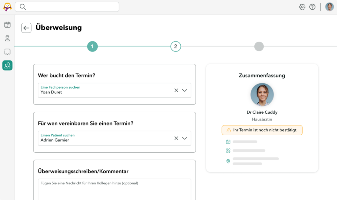Open the Adrien Garnier patient dropdown
Image resolution: width=337 pixels, height=200 pixels.
[184, 138]
